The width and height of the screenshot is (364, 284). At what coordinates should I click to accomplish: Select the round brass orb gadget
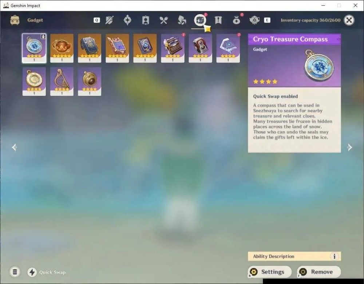coord(90,82)
